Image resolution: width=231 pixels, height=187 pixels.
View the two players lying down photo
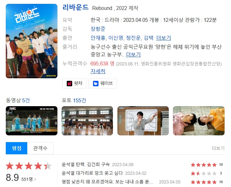[199, 121]
